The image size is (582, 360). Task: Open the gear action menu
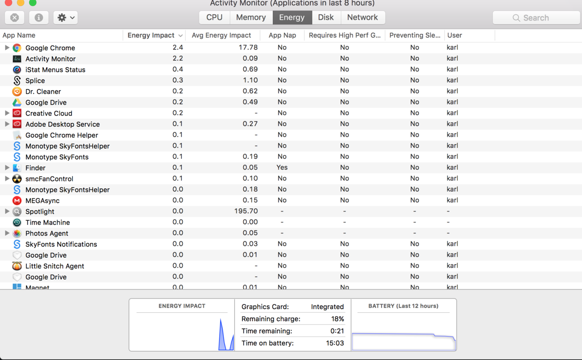[x=65, y=18]
